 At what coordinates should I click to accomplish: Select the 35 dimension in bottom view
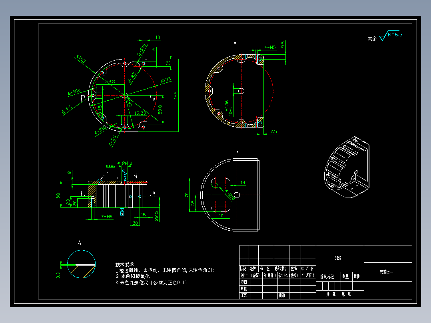tap(193, 203)
